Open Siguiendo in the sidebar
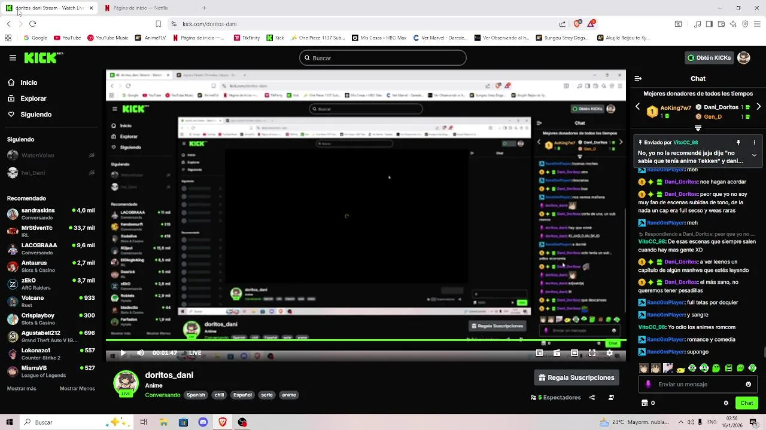The width and height of the screenshot is (766, 430). click(x=29, y=114)
